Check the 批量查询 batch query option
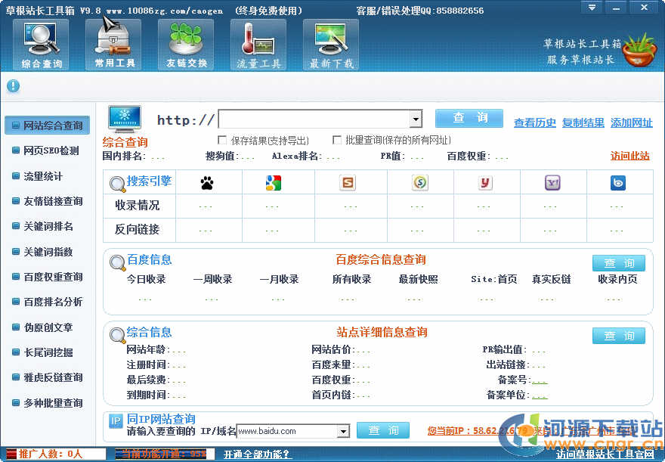Viewport: 665px width, 462px height. [x=337, y=140]
